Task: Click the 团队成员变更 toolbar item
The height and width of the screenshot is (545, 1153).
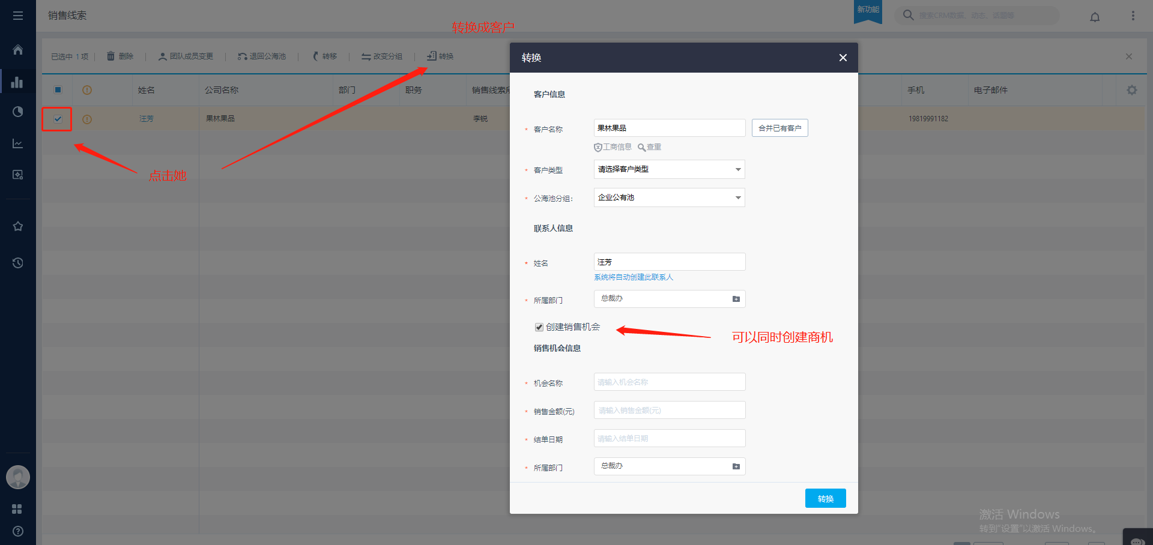Action: tap(186, 56)
